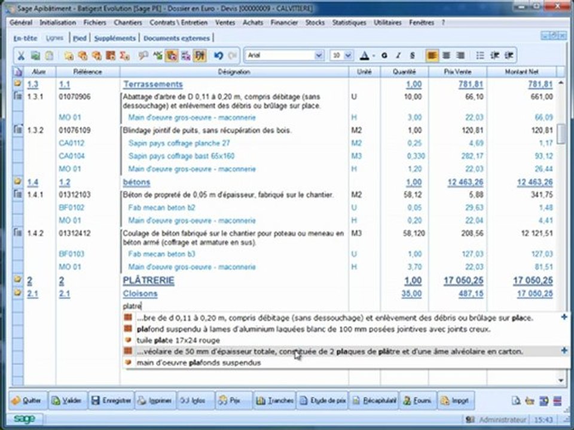Click the Imprimer button
The width and height of the screenshot is (574, 430).
pos(155,401)
